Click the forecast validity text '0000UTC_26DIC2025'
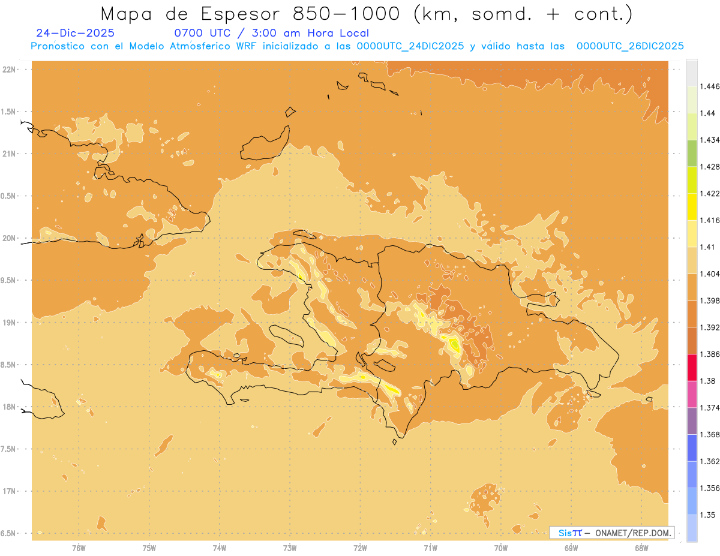Image resolution: width=720 pixels, height=556 pixels. 630,46
